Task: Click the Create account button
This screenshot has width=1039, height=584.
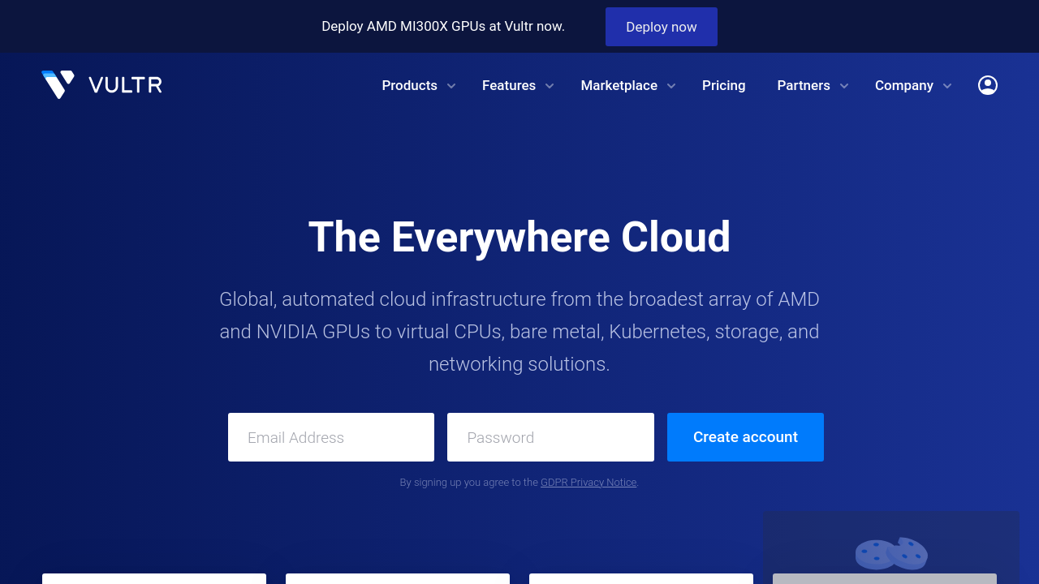Action: [x=745, y=437]
